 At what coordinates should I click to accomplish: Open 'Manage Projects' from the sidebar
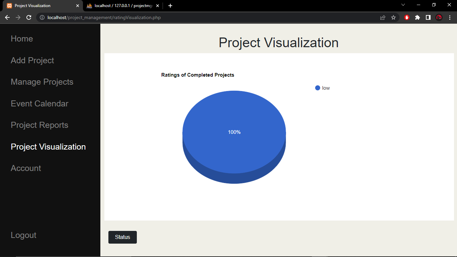[x=42, y=82]
